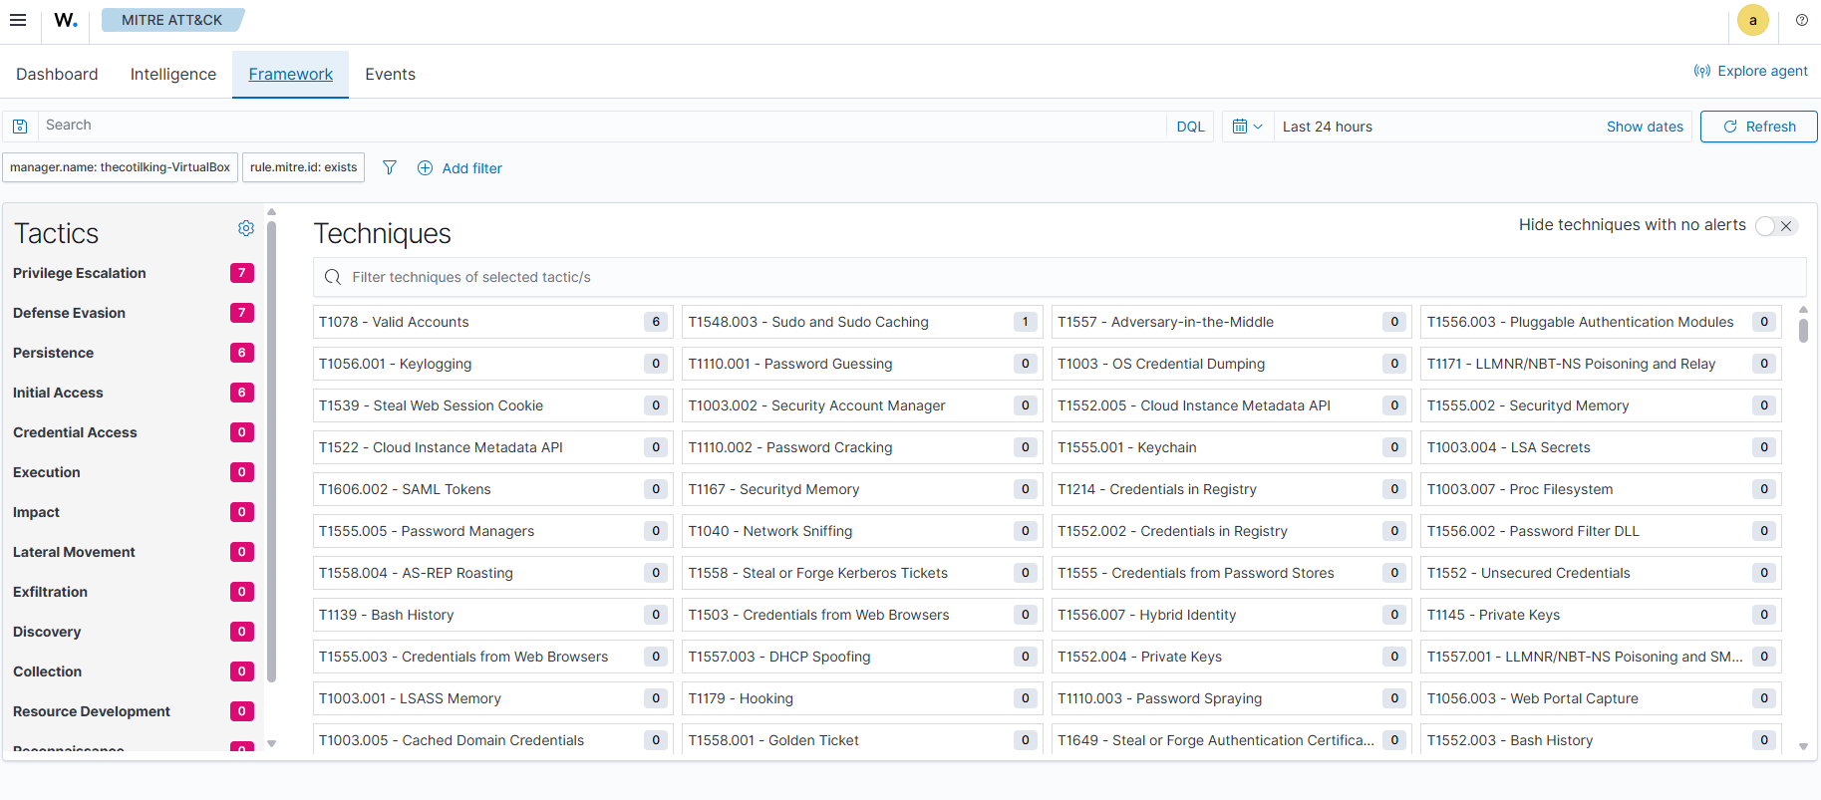The width and height of the screenshot is (1821, 800).
Task: Click the saved query icon beside Search
Action: (20, 127)
